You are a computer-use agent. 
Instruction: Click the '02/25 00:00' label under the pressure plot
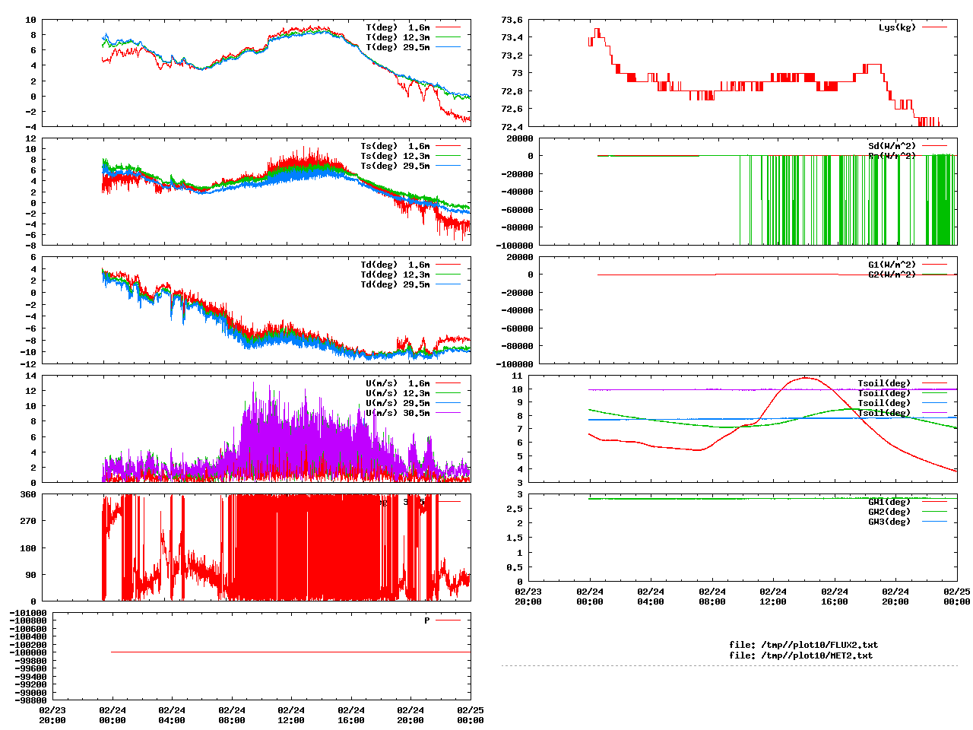pos(470,715)
